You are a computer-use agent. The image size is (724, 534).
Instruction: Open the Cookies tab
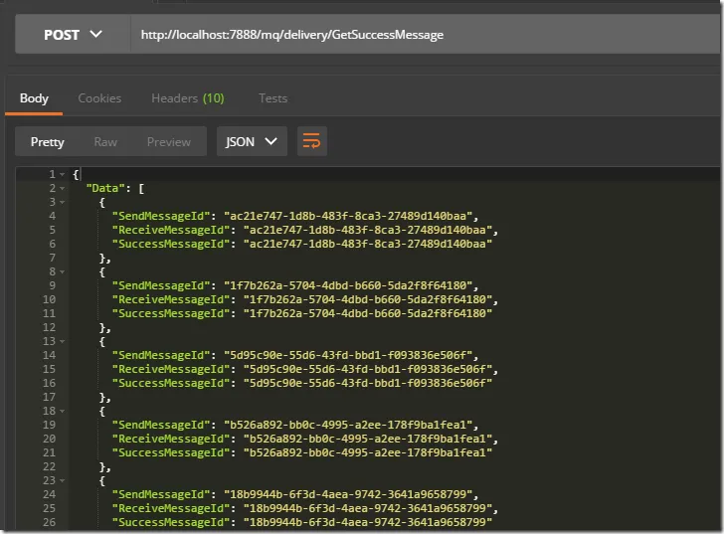tap(99, 98)
